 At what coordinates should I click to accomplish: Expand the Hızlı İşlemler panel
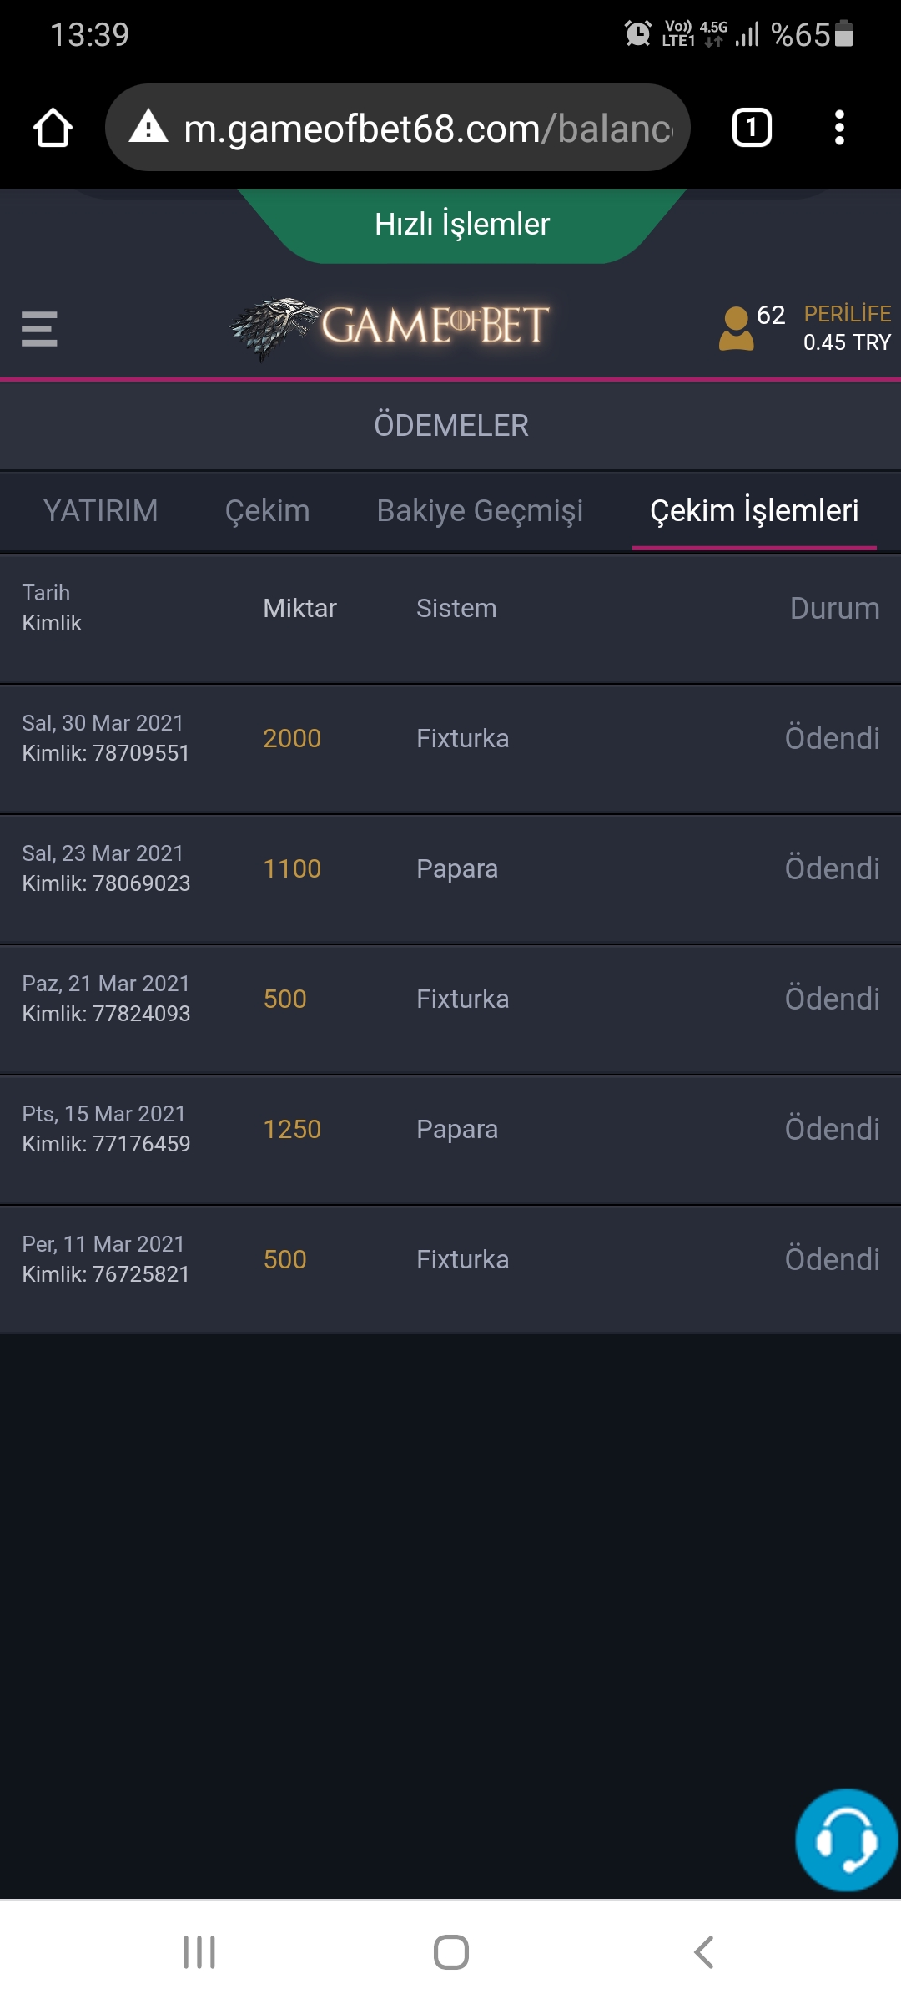click(462, 225)
